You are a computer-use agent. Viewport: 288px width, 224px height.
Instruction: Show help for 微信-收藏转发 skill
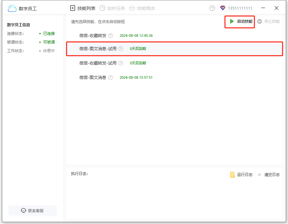pyautogui.click(x=110, y=36)
